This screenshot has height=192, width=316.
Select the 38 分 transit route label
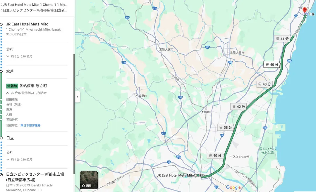(x=226, y=127)
